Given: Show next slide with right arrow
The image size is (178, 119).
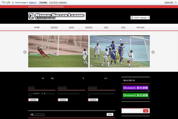Looking at the screenshot, I should click(x=153, y=52).
